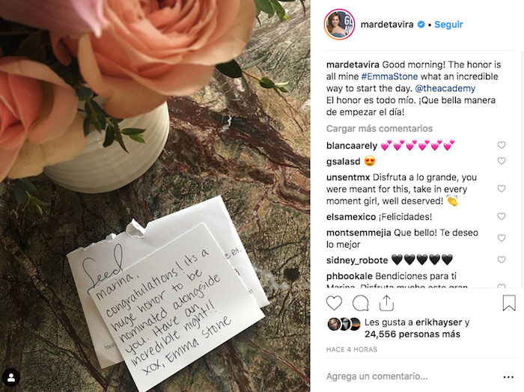View the 24,556 personas más likes list
Viewport: 524px width, 392px height.
412,334
